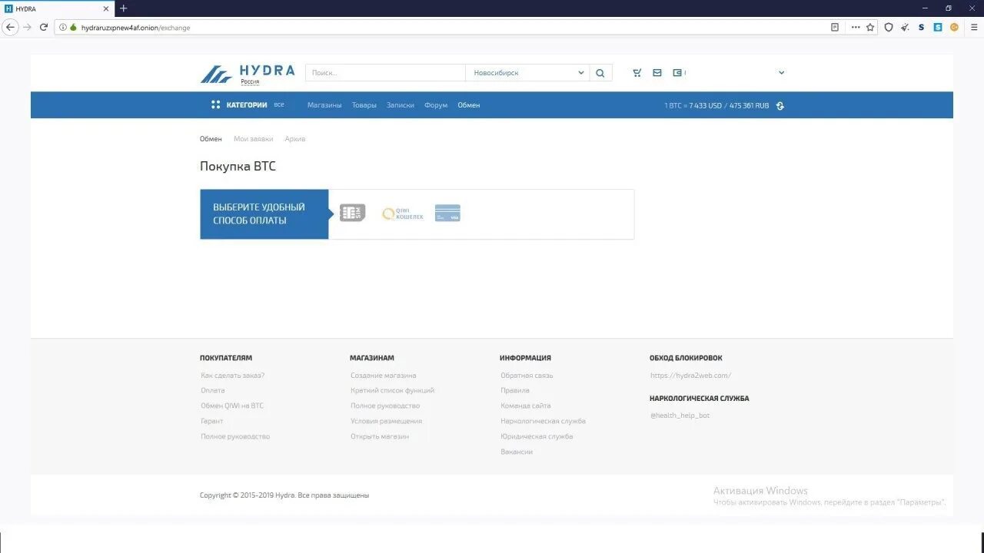Click into the Поиск search field

tap(385, 73)
